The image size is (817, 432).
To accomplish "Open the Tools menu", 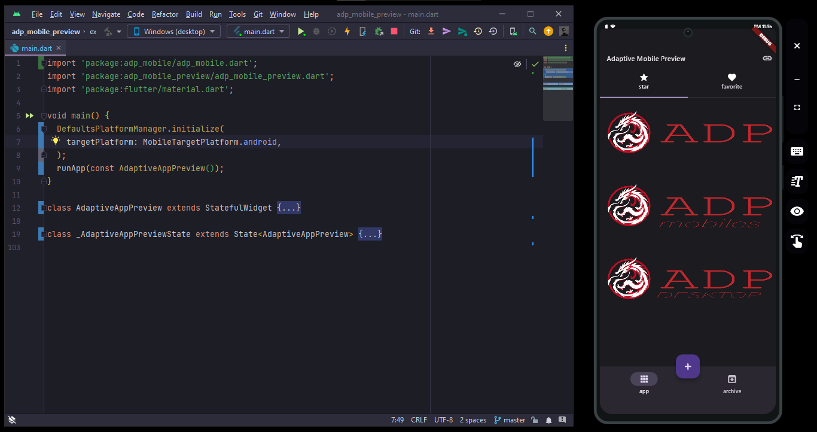I will [x=237, y=14].
